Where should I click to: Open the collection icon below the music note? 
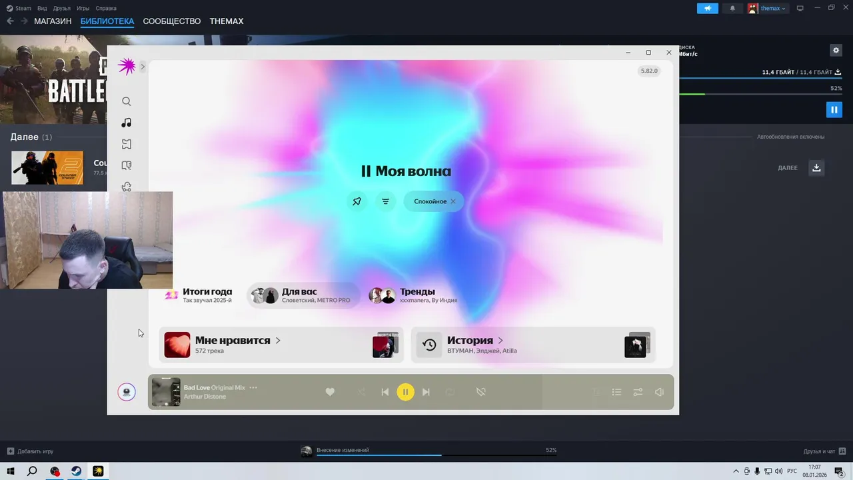coord(127,144)
